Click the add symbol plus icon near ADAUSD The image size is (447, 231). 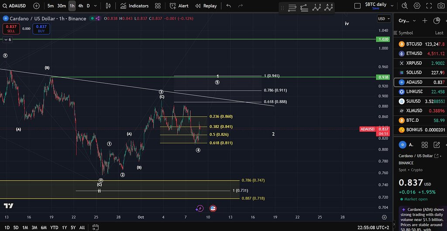tap(36, 6)
